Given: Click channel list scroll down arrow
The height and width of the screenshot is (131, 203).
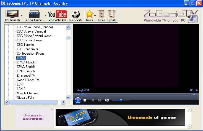Looking at the screenshot, I should pyautogui.click(x=68, y=97).
